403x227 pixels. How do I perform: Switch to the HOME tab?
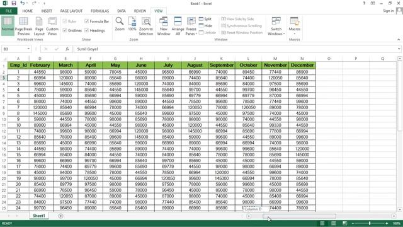[x=28, y=11]
